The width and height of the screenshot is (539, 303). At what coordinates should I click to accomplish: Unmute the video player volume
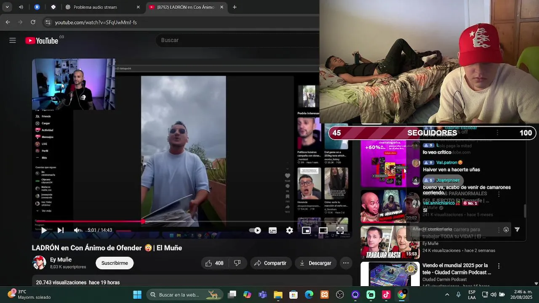pyautogui.click(x=77, y=230)
